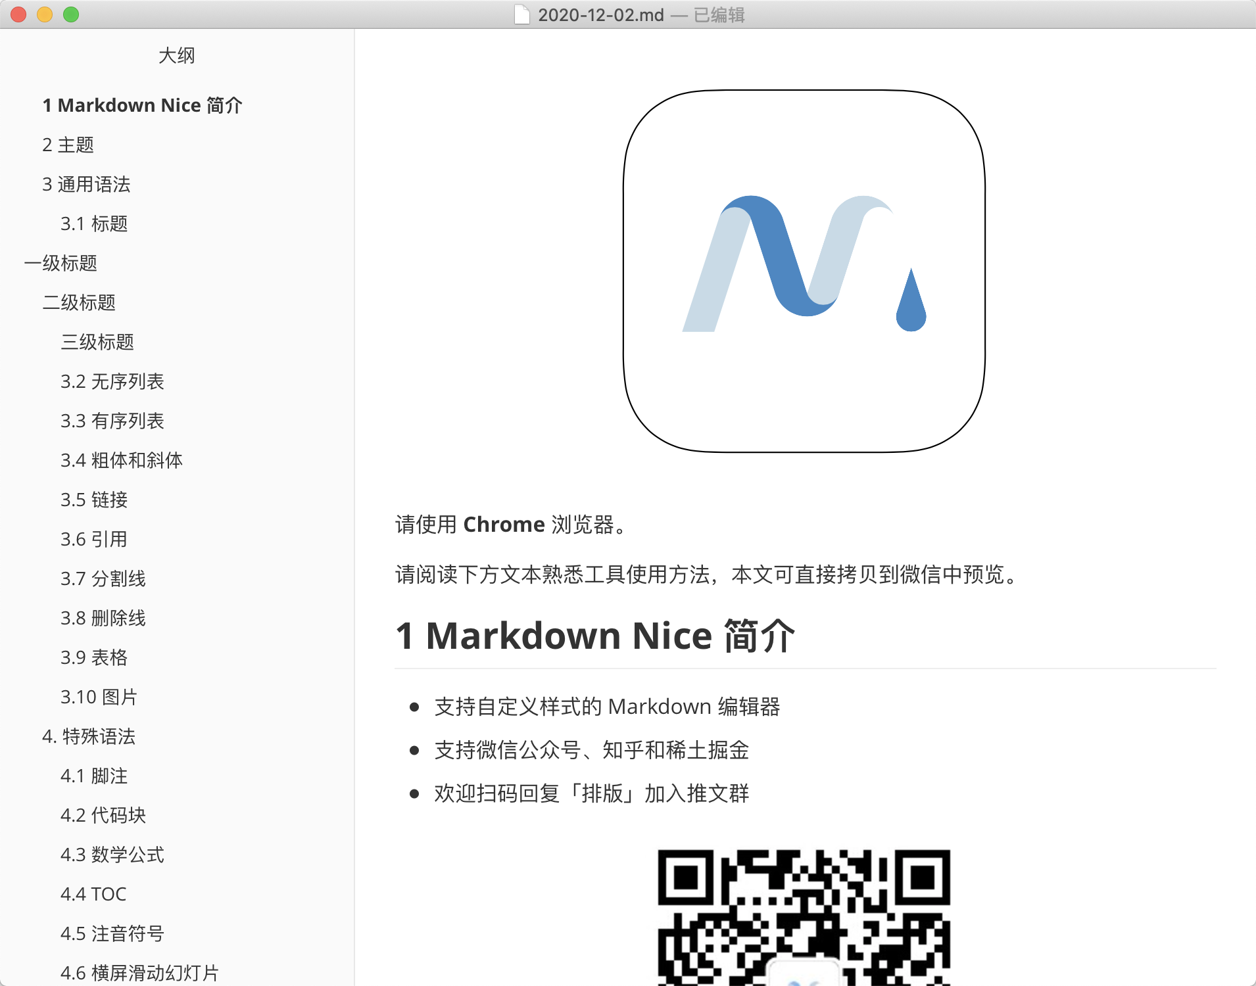
Task: Jump to outline item 2 主题
Action: click(x=68, y=145)
